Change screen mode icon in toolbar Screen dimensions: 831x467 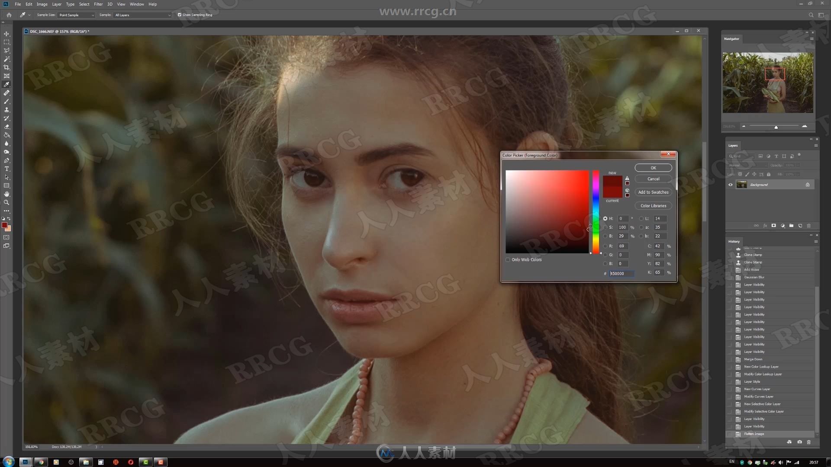coord(6,246)
